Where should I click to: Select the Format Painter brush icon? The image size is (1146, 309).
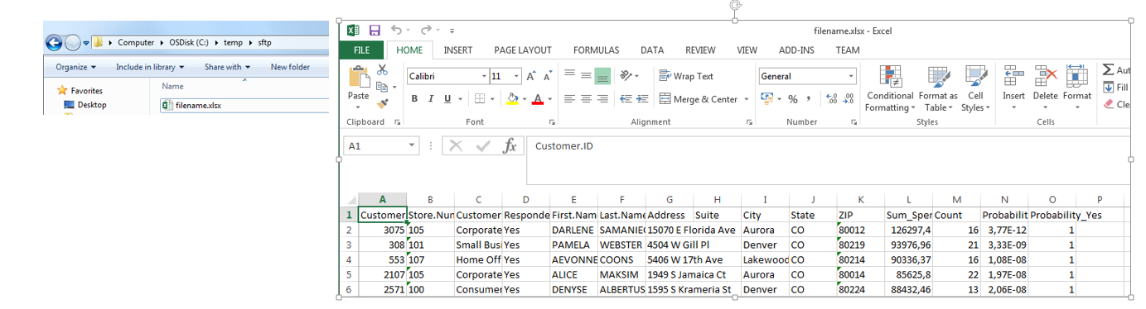coord(382,103)
